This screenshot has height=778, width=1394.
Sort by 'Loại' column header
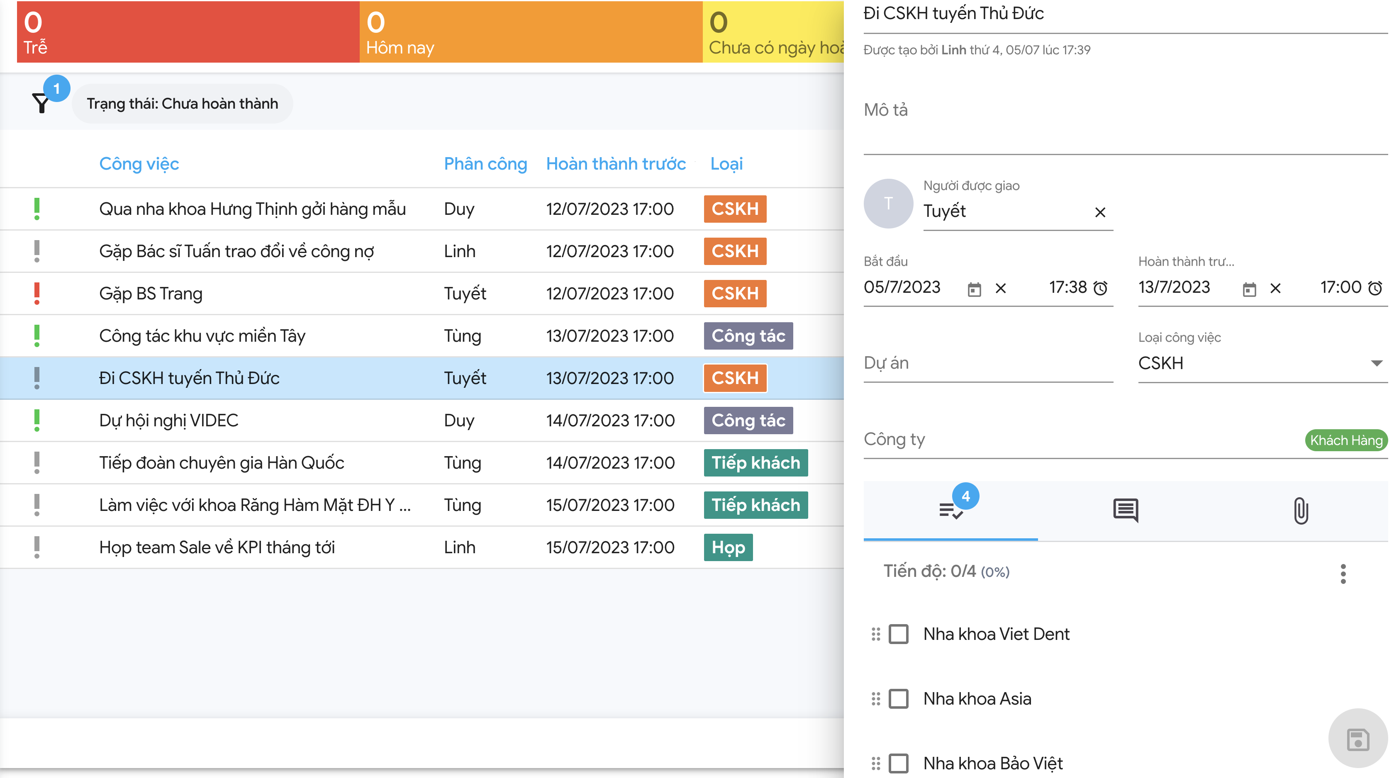coord(726,163)
